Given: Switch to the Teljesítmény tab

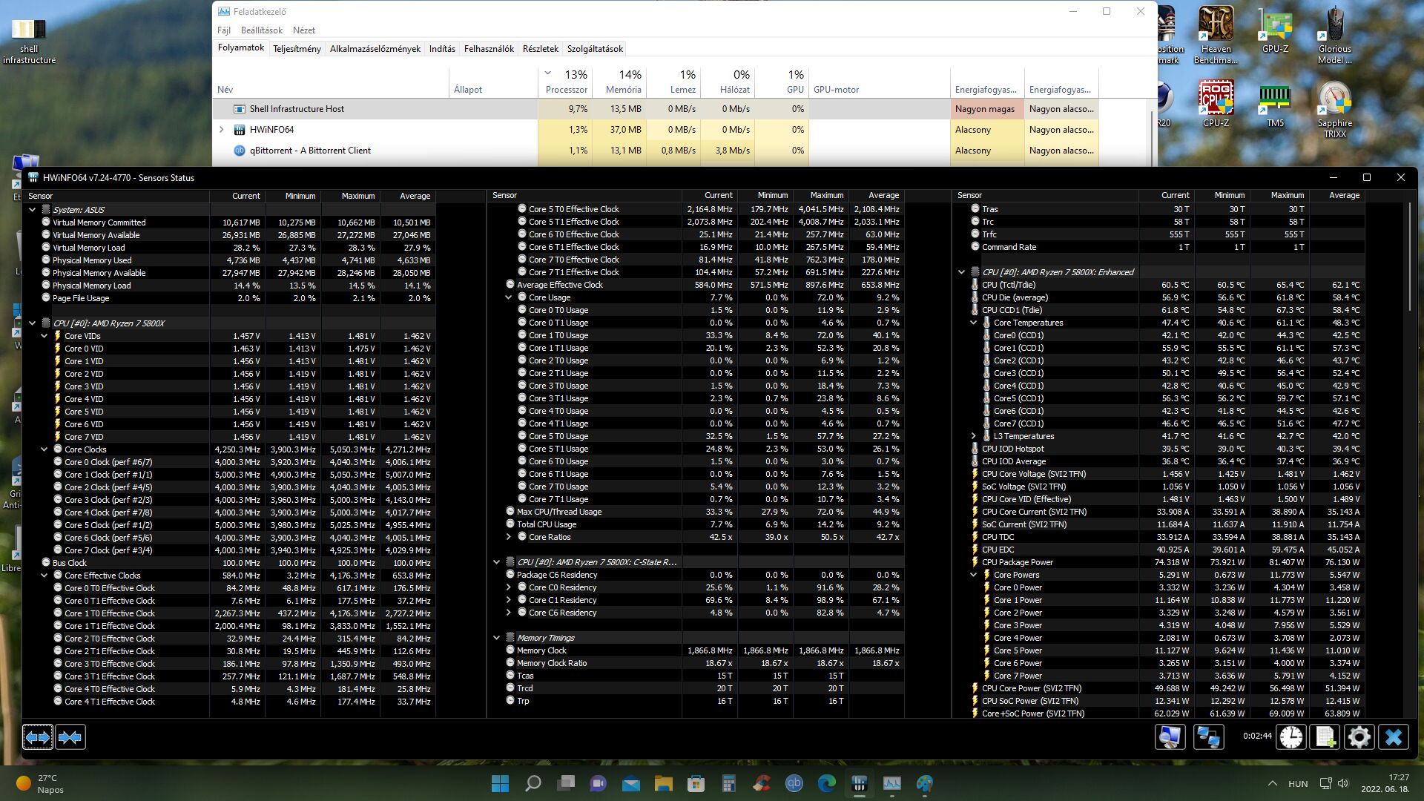Looking at the screenshot, I should coord(297,49).
